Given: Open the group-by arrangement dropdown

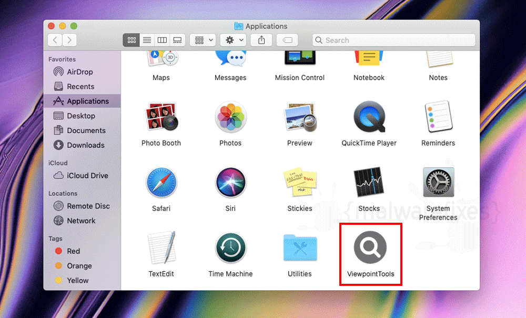Looking at the screenshot, I should pyautogui.click(x=203, y=41).
